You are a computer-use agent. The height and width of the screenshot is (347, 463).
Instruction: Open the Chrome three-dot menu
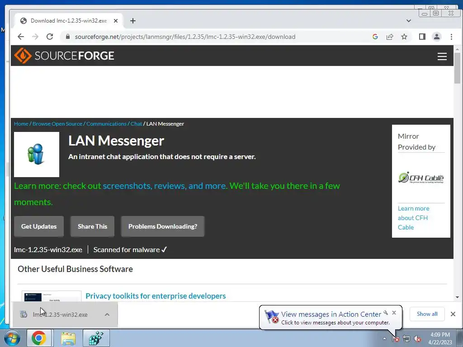(x=451, y=37)
